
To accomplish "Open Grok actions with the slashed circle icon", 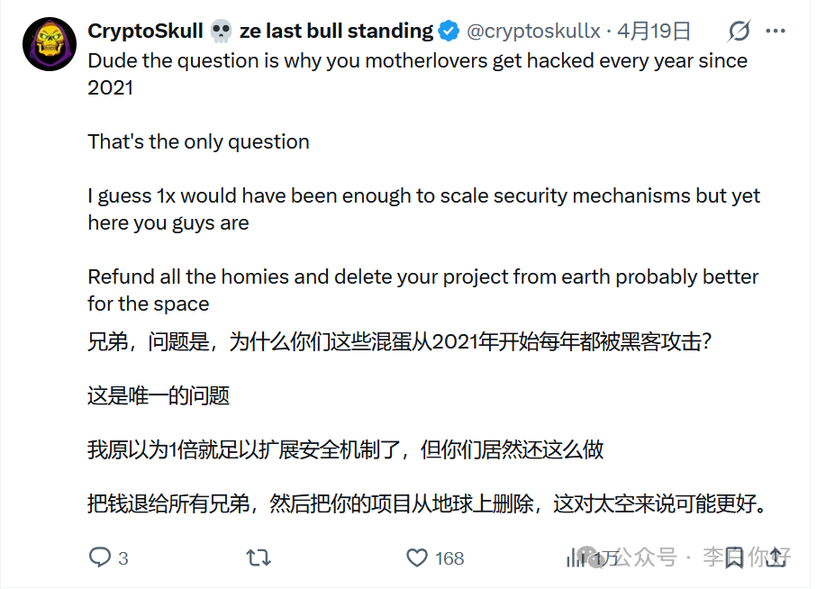I will (x=739, y=31).
